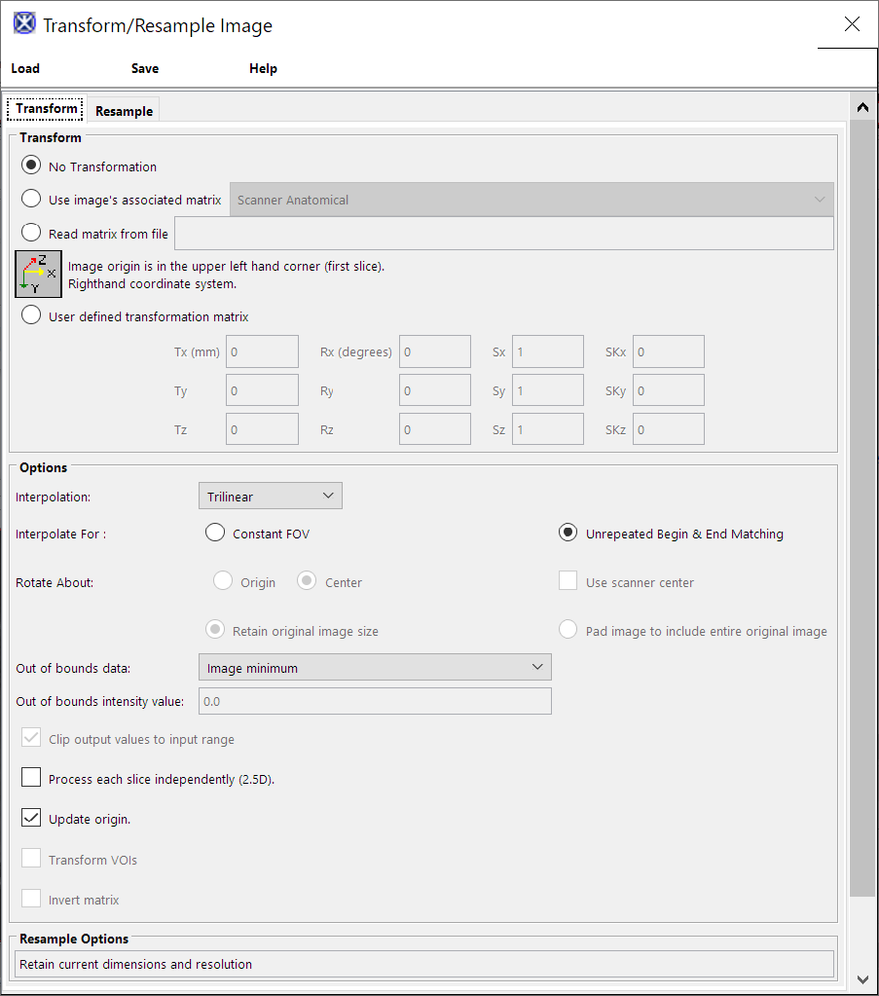Open the Interpolation Trilinear dropdown

[270, 497]
